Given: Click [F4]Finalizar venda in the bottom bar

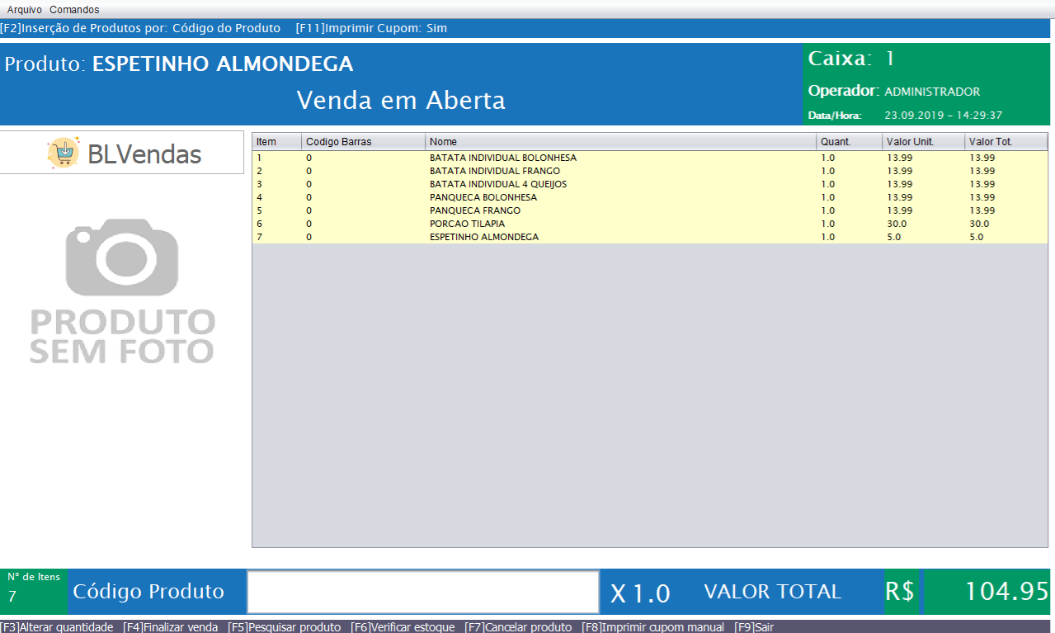Looking at the screenshot, I should click(x=171, y=627).
